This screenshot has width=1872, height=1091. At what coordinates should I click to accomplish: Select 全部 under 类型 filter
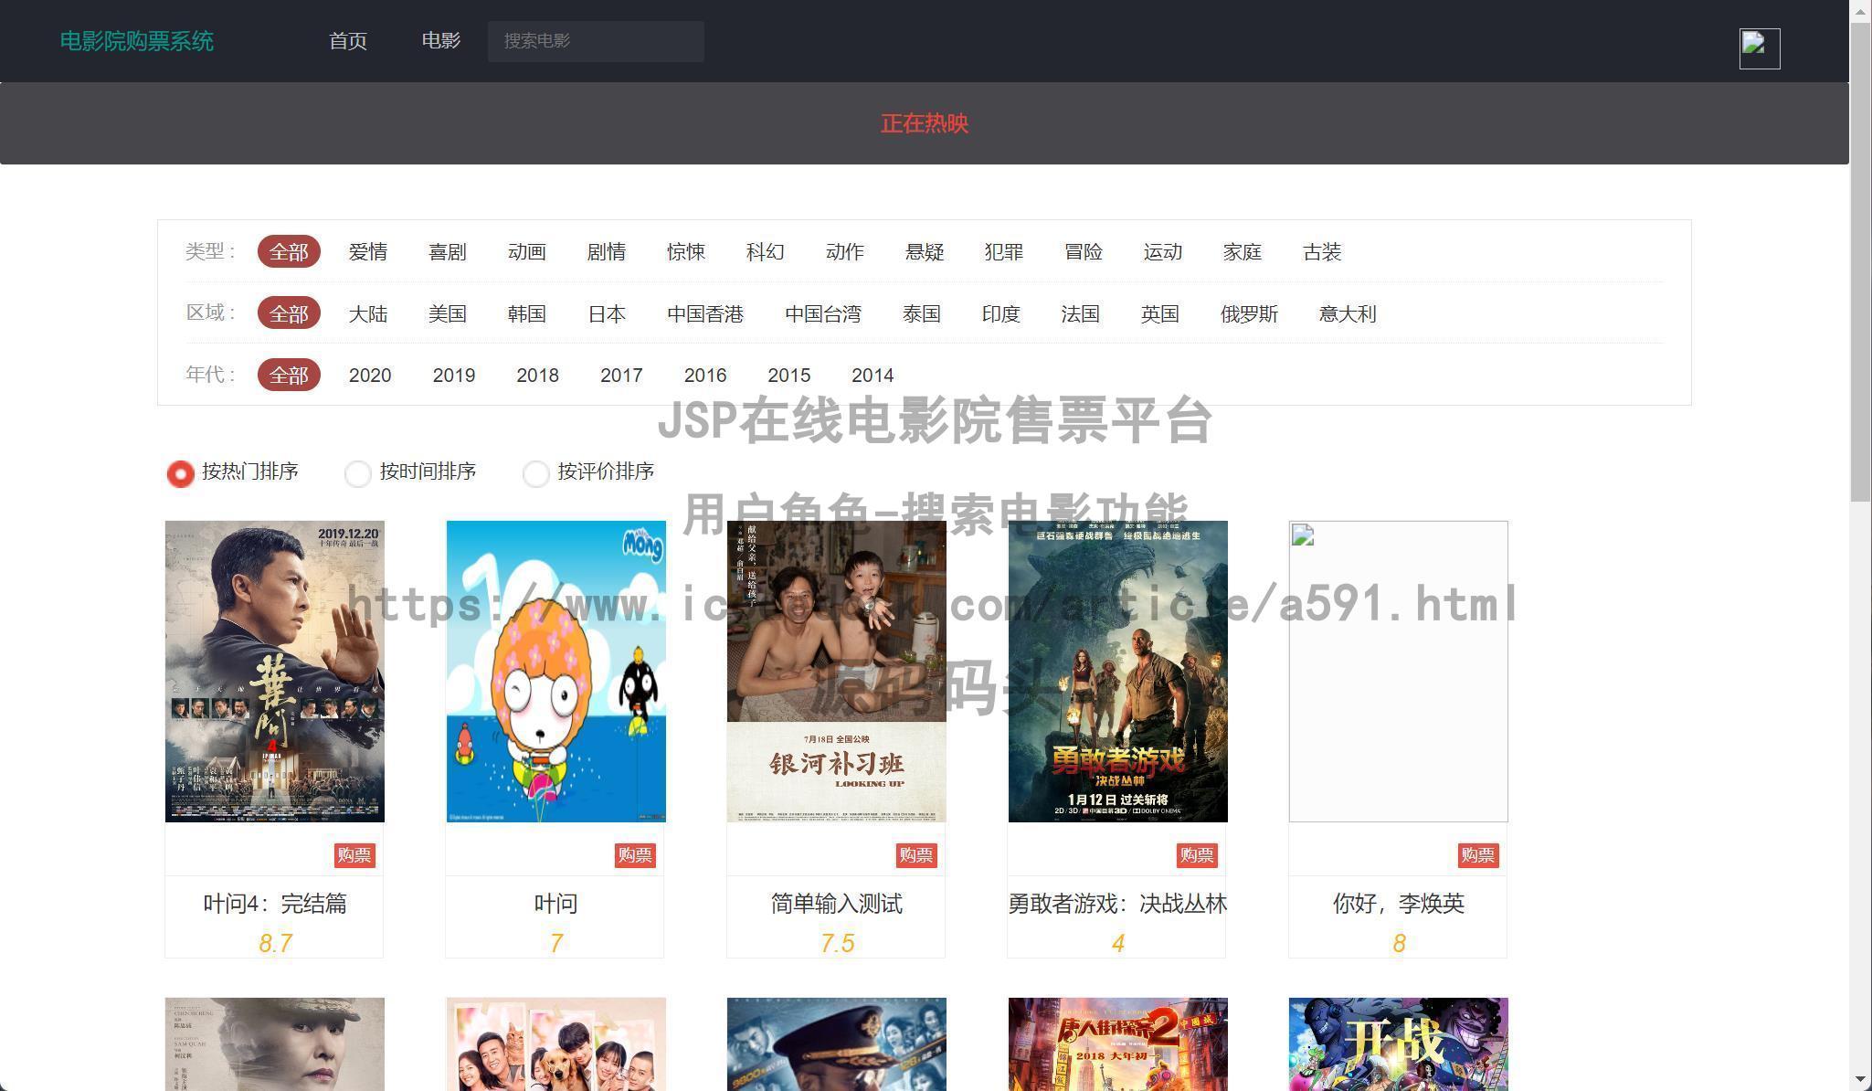[x=289, y=251]
